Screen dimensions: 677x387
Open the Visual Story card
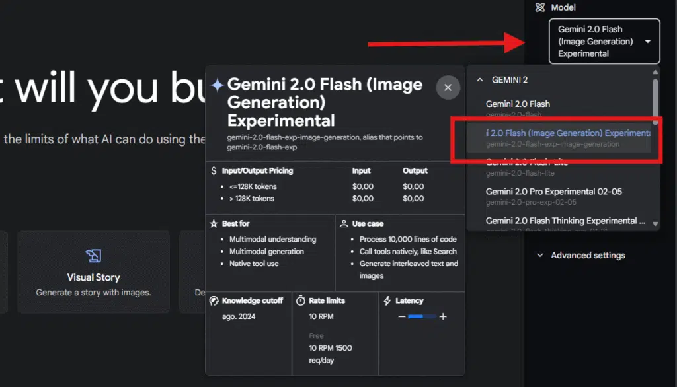tap(93, 272)
